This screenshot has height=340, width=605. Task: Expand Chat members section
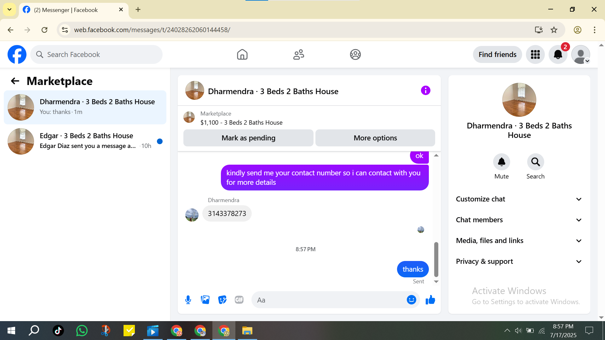click(x=519, y=220)
